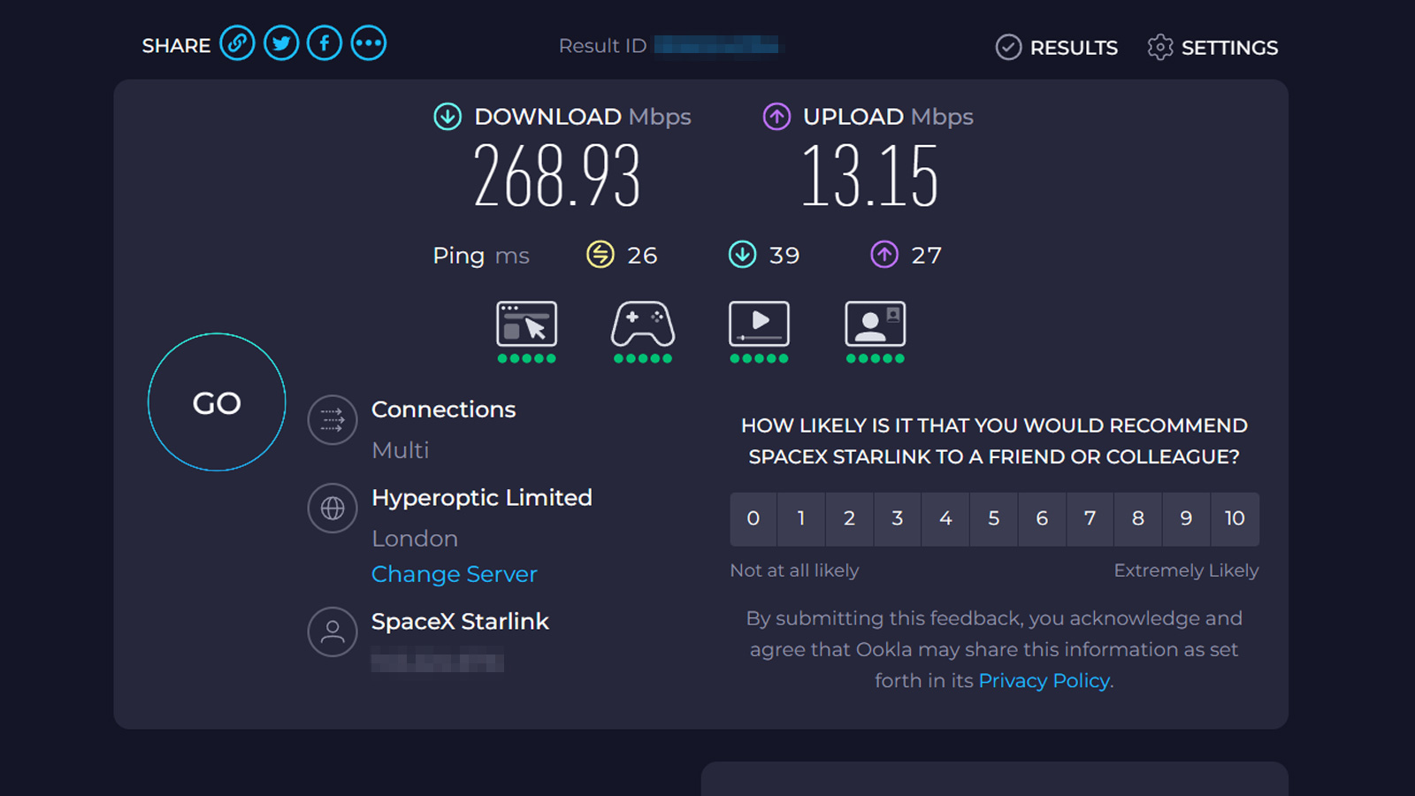Open more sharing options icon
1415x796 pixels.
[369, 43]
